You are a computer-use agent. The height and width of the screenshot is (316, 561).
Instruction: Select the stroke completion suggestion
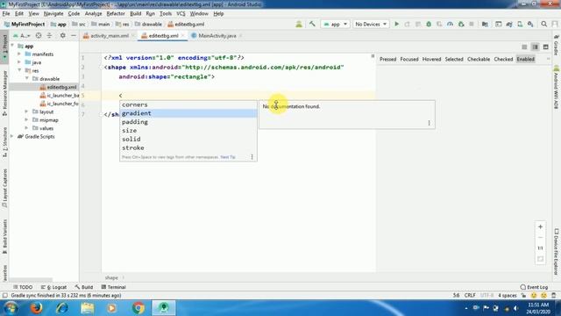point(188,147)
